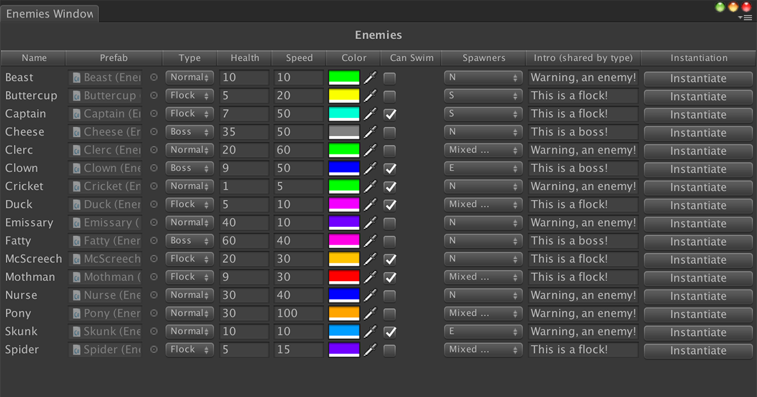Open the object picker for the Cheese prefab
The width and height of the screenshot is (757, 397).
pyautogui.click(x=153, y=132)
